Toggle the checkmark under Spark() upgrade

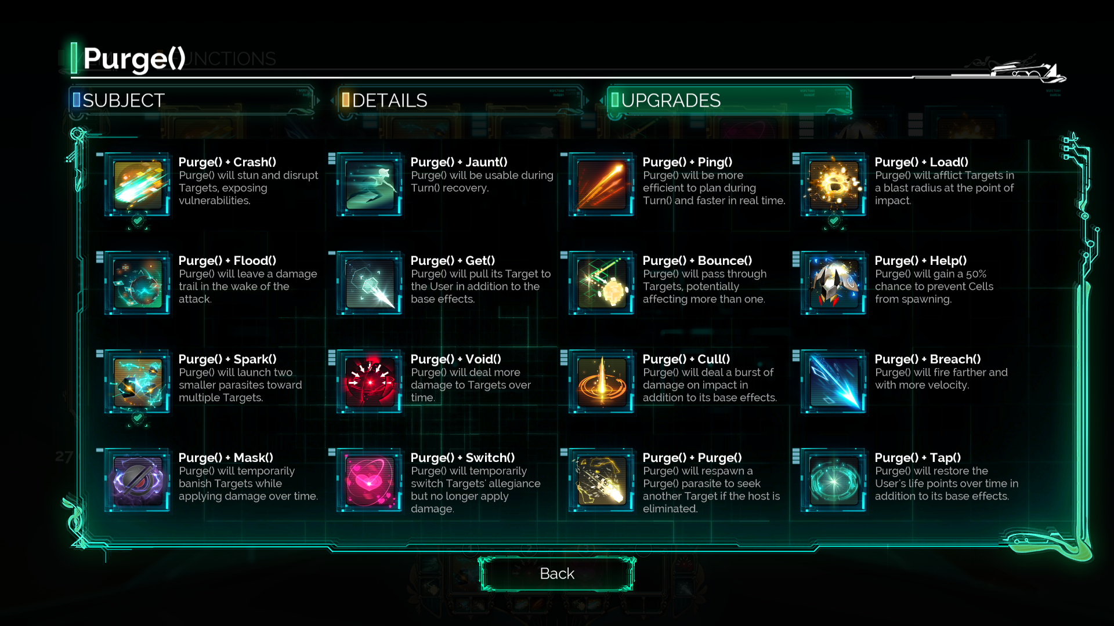[x=138, y=418]
